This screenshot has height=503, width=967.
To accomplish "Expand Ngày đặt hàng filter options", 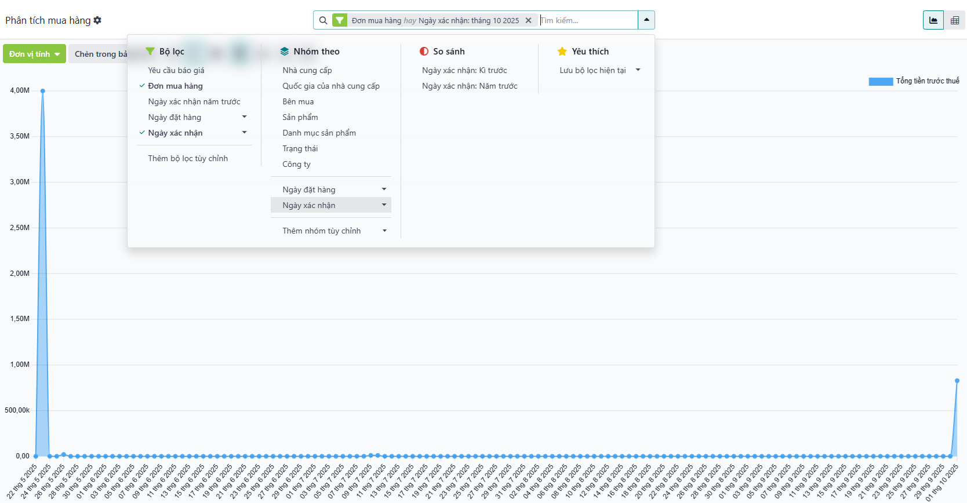I will pos(244,117).
